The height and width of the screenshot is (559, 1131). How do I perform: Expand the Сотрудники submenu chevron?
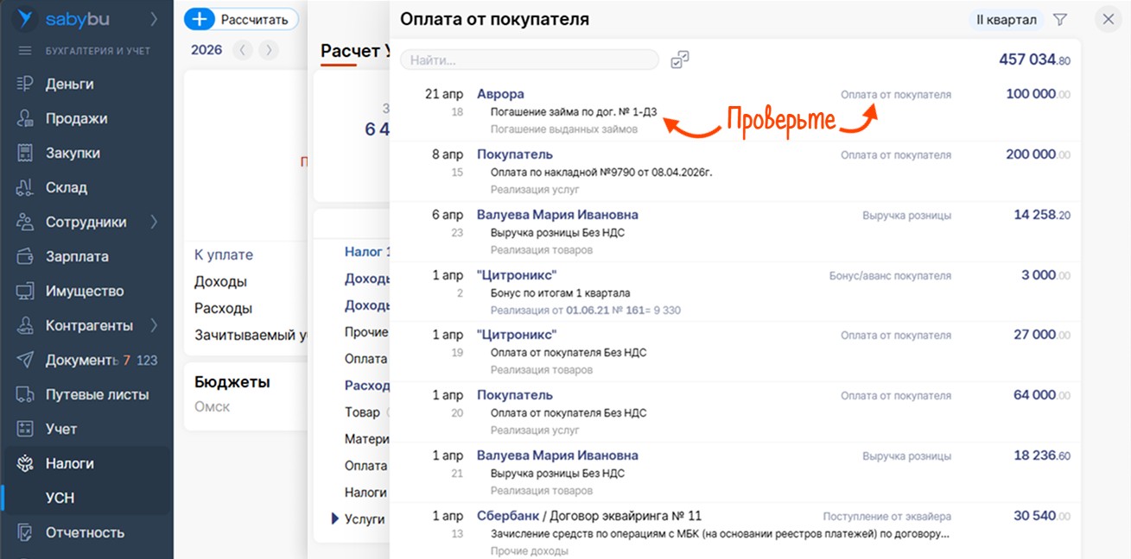click(x=154, y=222)
